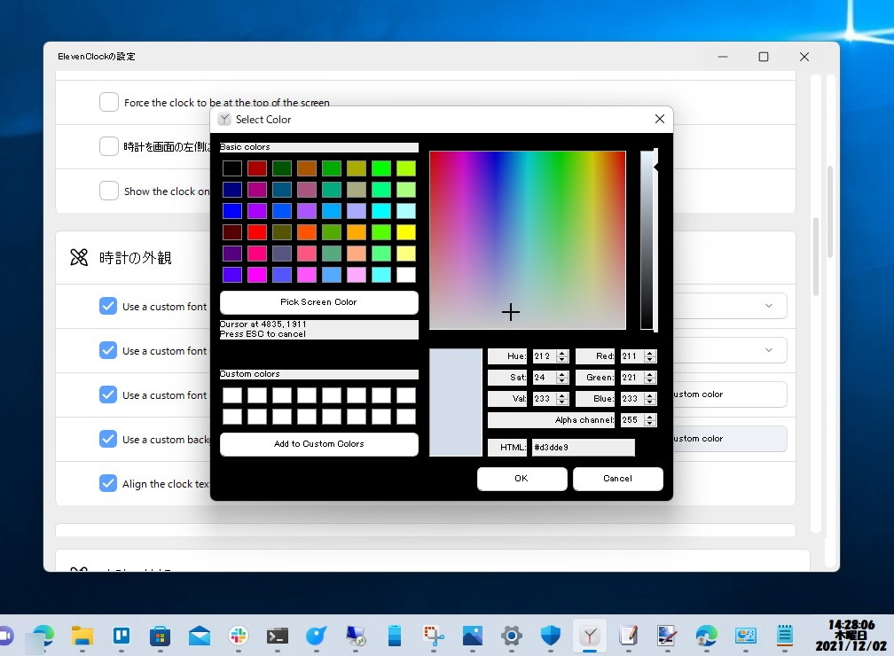Click the crosshair in the color spectrum
The image size is (894, 656).
510,312
